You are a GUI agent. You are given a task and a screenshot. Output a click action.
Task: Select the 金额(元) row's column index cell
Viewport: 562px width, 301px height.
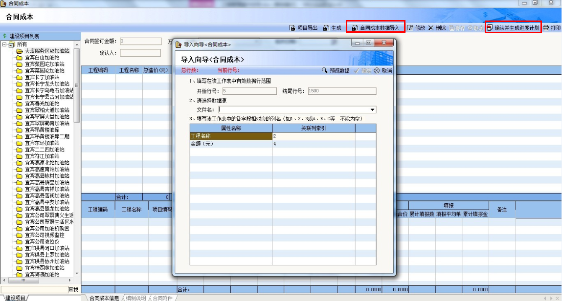click(x=314, y=144)
